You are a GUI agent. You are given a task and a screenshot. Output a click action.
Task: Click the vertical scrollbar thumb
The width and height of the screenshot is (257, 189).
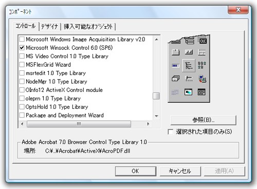pyautogui.click(x=156, y=96)
